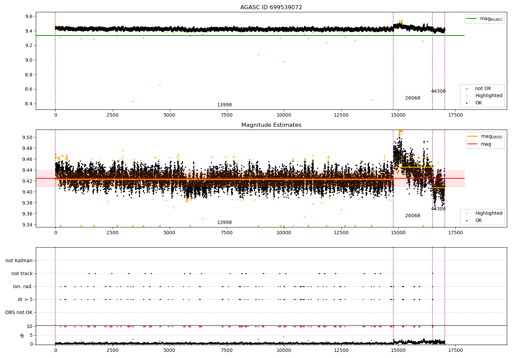Click obsid label '13998' in top plot

[224, 105]
